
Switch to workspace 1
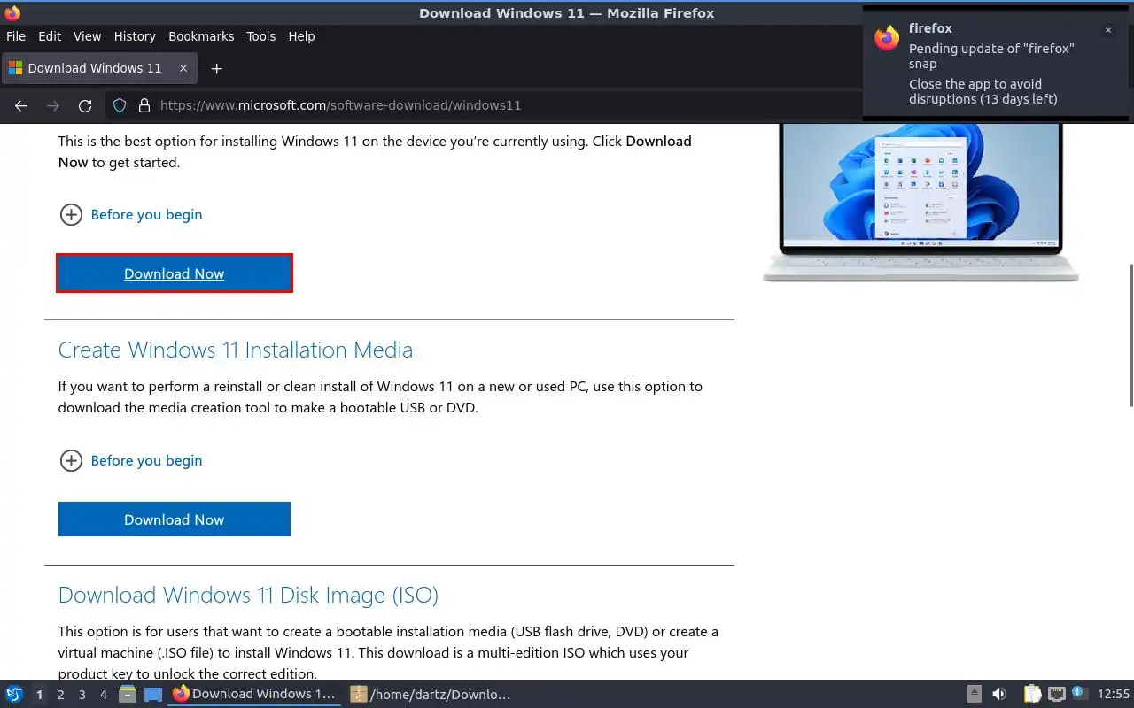[39, 695]
